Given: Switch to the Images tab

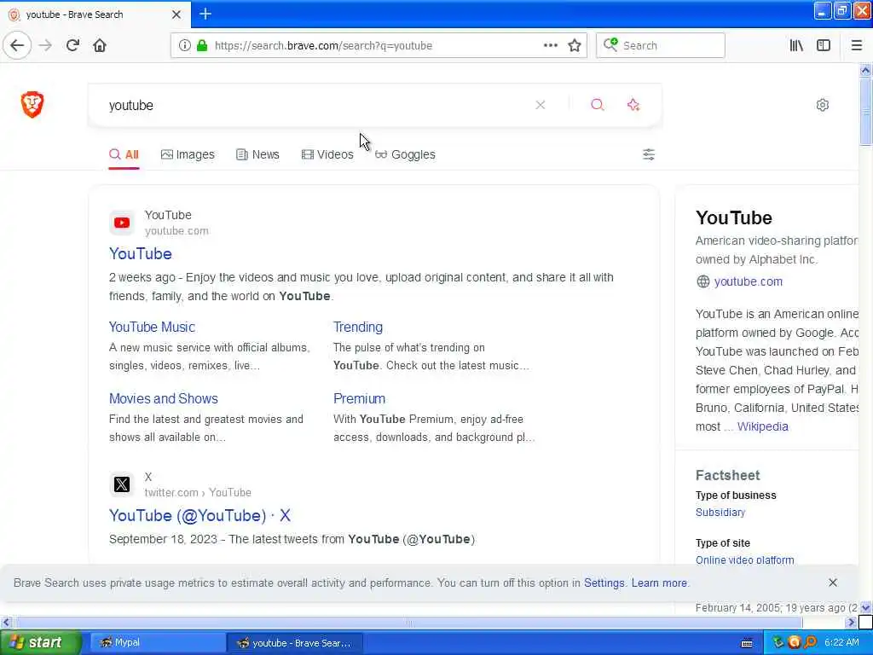Looking at the screenshot, I should (188, 154).
